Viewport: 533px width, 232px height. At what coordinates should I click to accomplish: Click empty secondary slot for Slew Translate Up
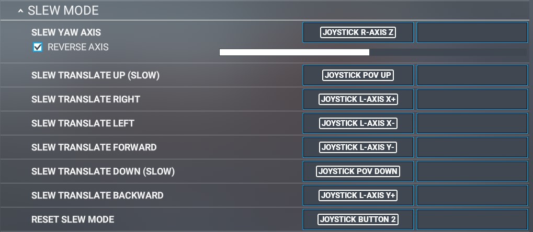tap(472, 75)
